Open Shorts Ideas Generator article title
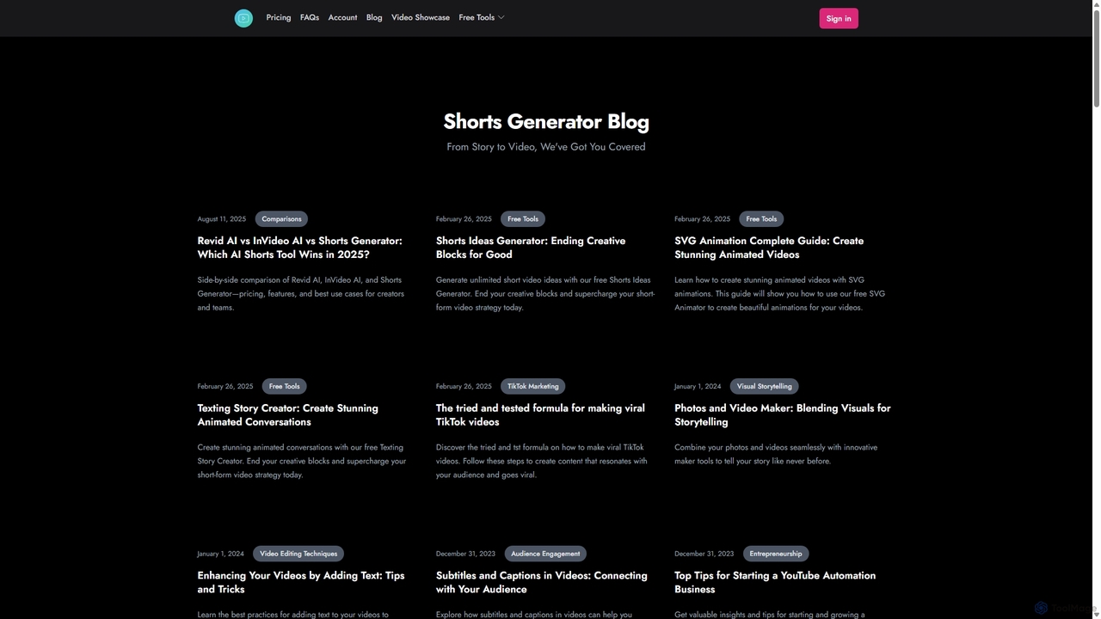The height and width of the screenshot is (619, 1101). [531, 248]
